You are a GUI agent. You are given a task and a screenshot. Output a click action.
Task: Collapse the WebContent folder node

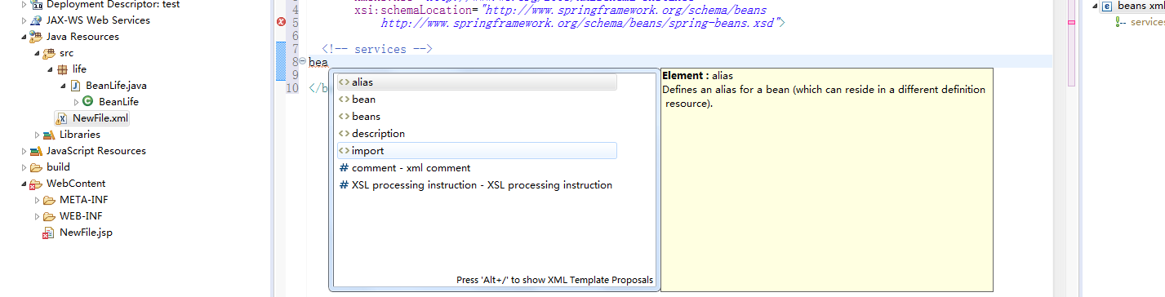point(24,184)
